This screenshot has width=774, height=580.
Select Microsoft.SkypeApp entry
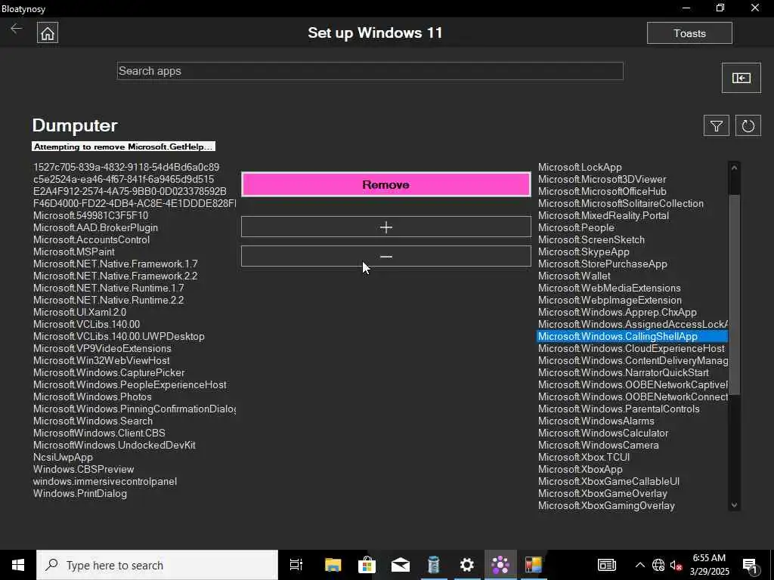(x=584, y=252)
